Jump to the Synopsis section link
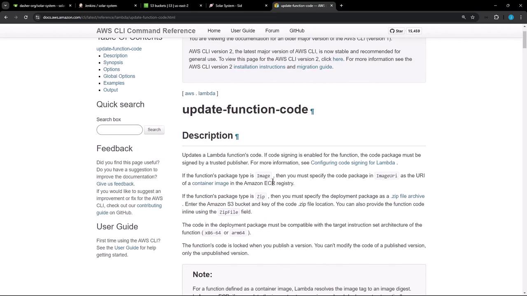The width and height of the screenshot is (527, 296). point(113,62)
